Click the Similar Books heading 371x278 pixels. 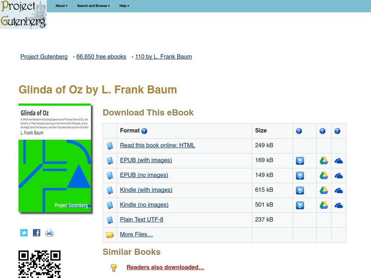pyautogui.click(x=132, y=252)
